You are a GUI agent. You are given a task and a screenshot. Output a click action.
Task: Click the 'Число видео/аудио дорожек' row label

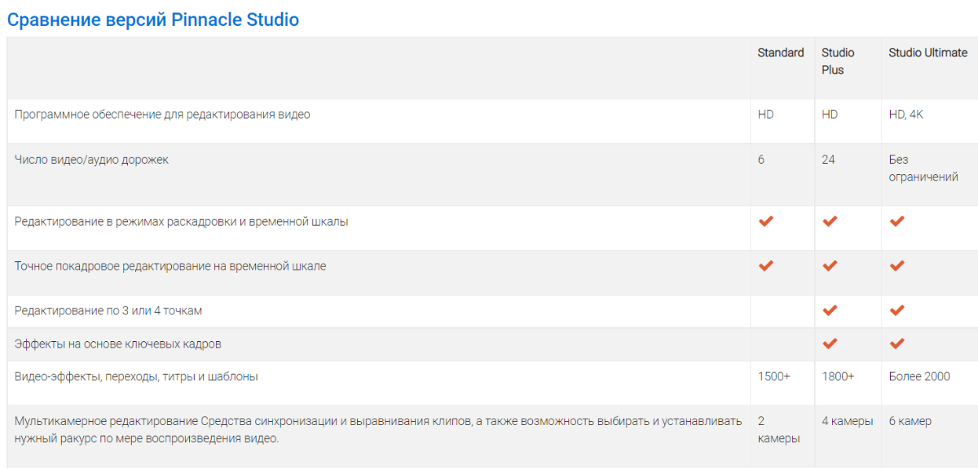91,160
